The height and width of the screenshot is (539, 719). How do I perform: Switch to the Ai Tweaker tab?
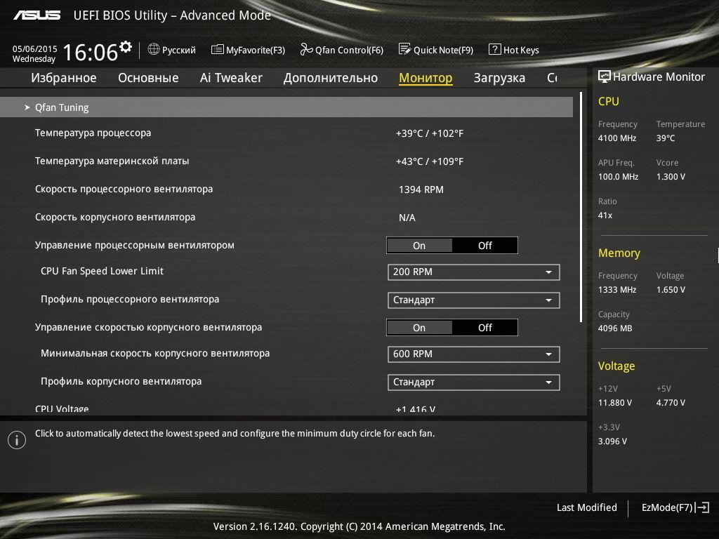tap(231, 78)
